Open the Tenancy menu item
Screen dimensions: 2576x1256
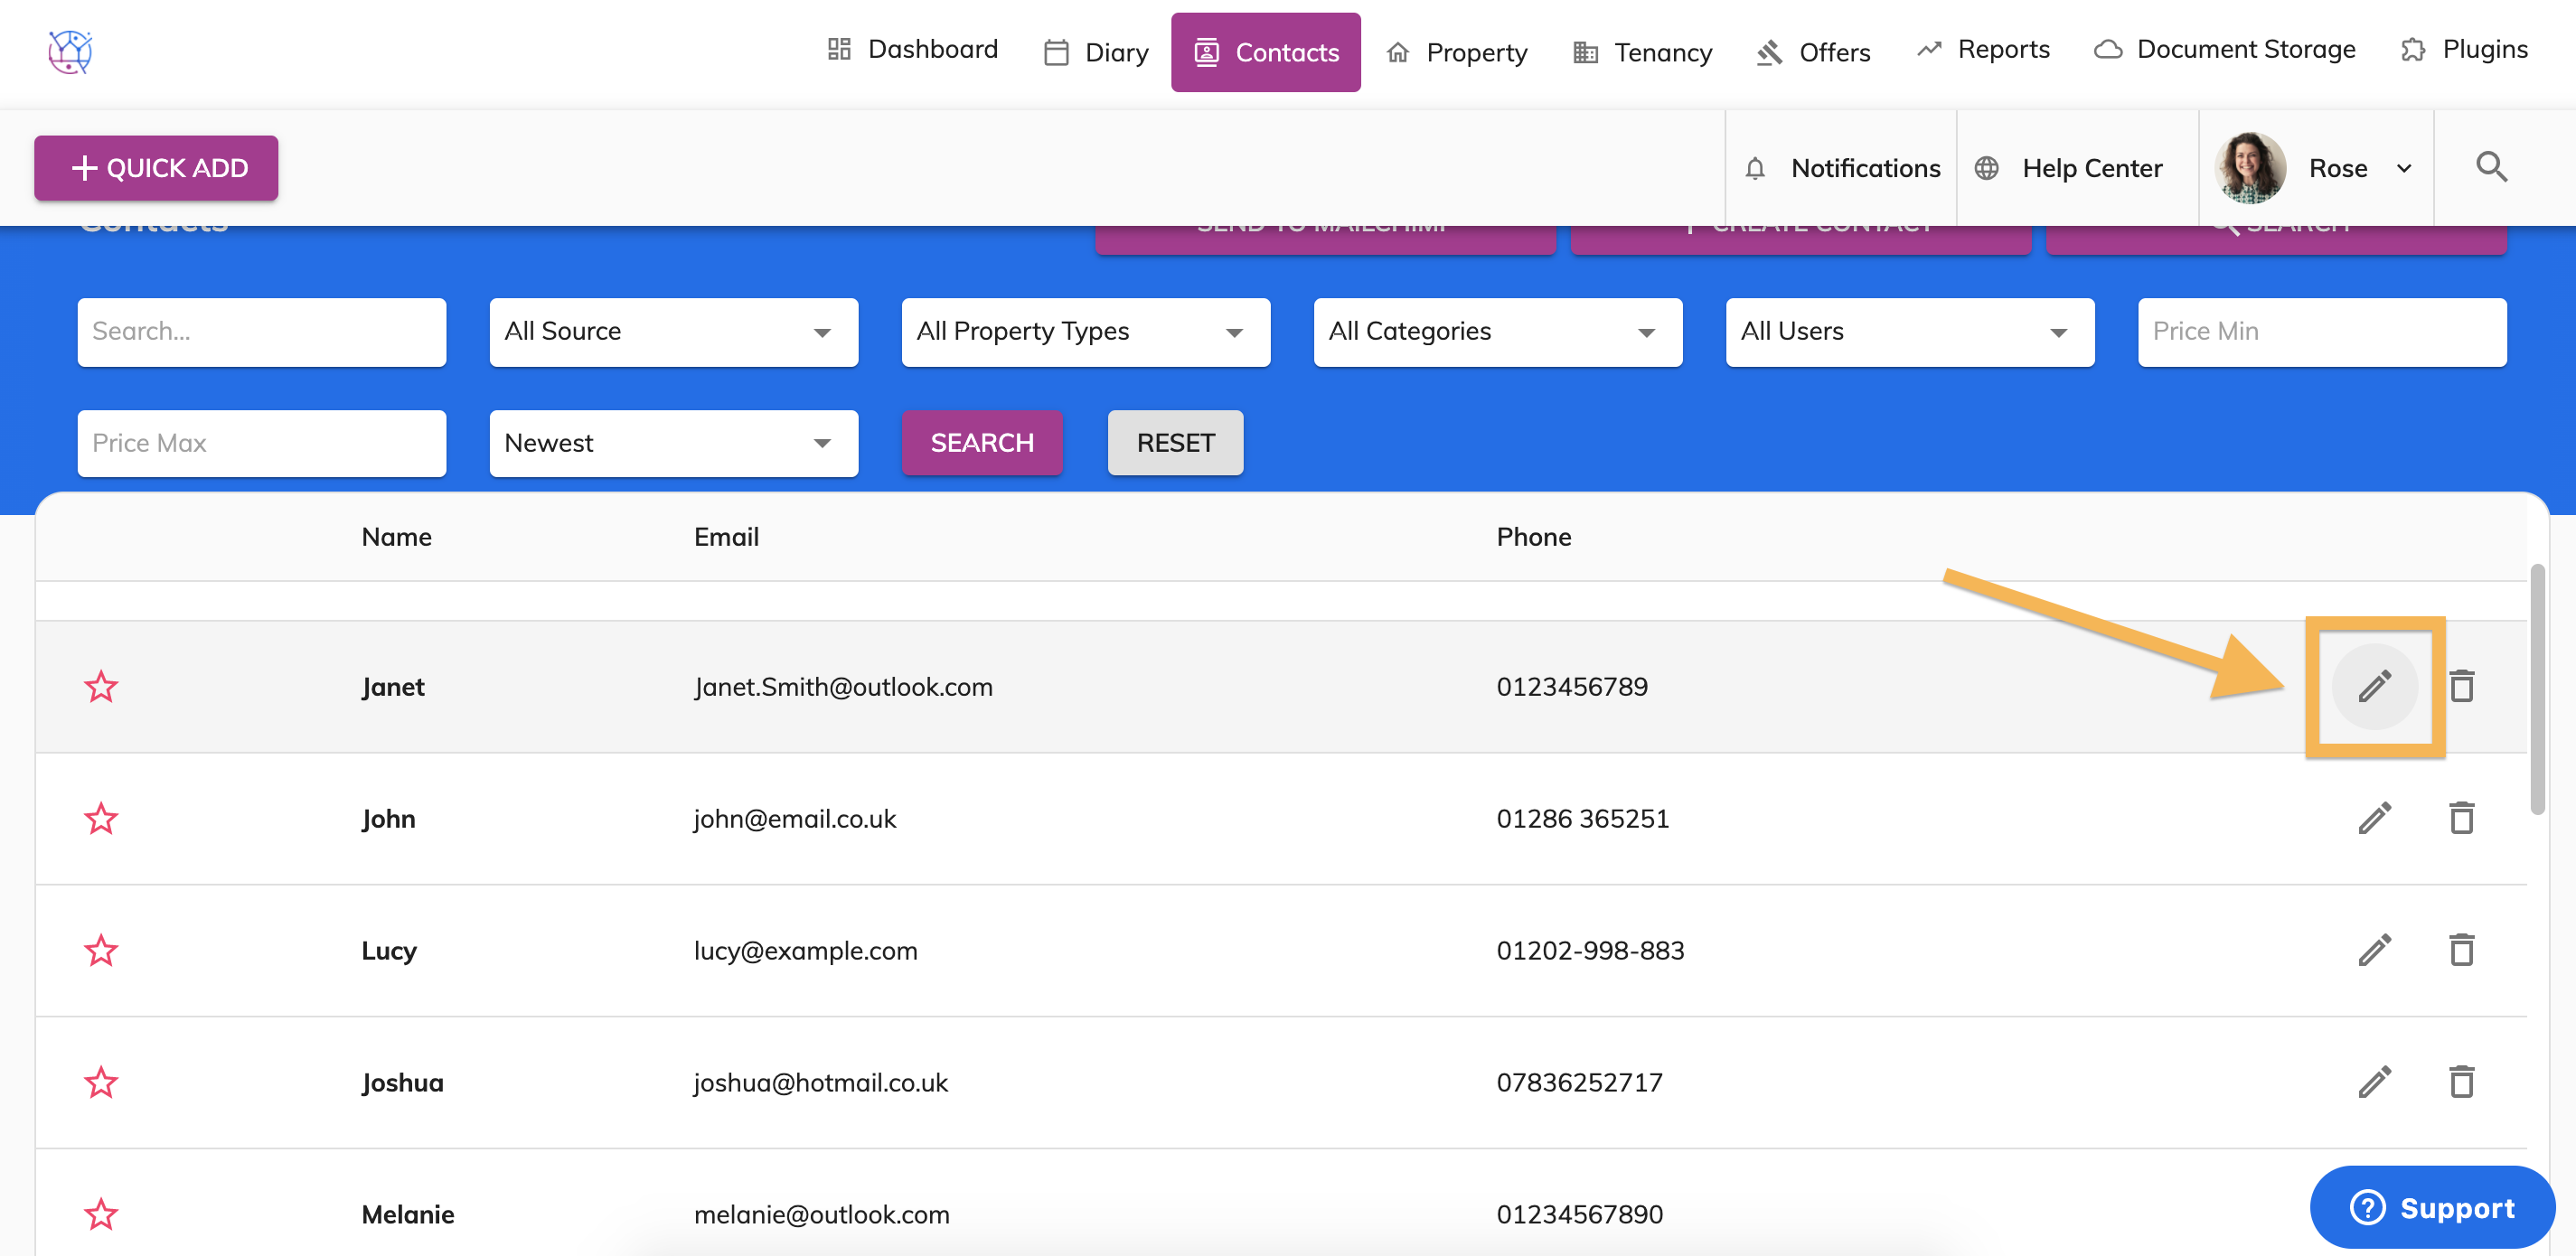pyautogui.click(x=1643, y=52)
